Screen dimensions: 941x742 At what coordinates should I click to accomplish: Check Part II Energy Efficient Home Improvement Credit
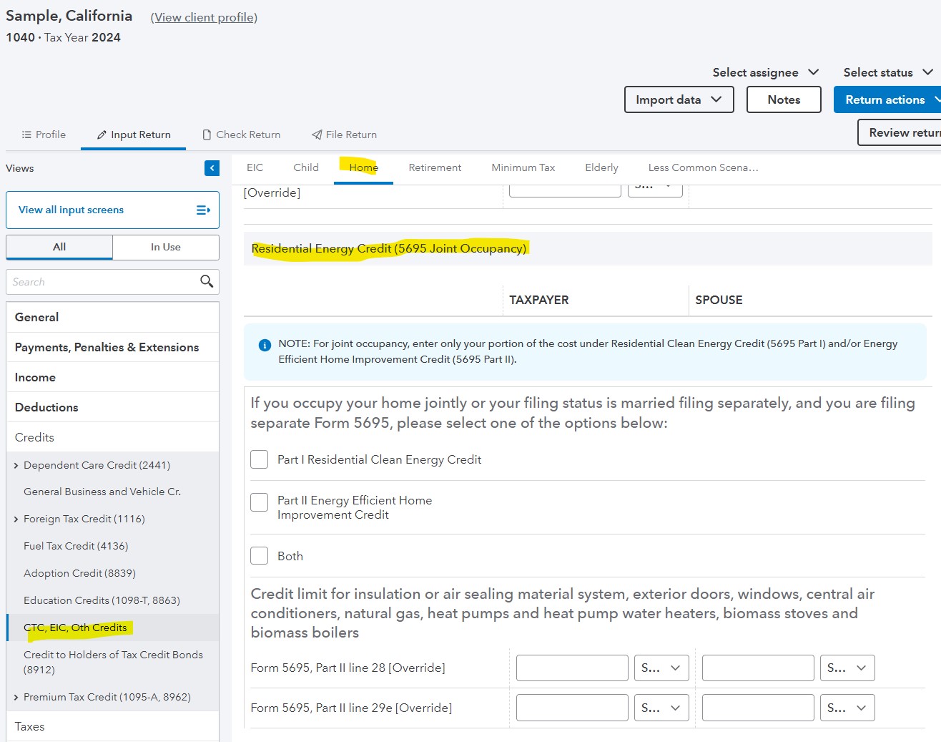click(259, 502)
